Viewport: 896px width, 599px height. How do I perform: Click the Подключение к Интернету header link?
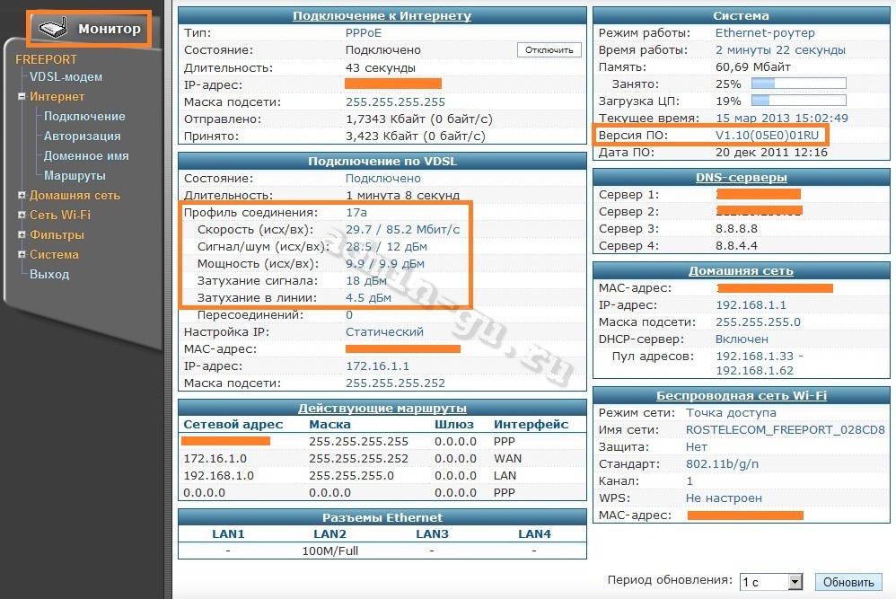tap(382, 16)
